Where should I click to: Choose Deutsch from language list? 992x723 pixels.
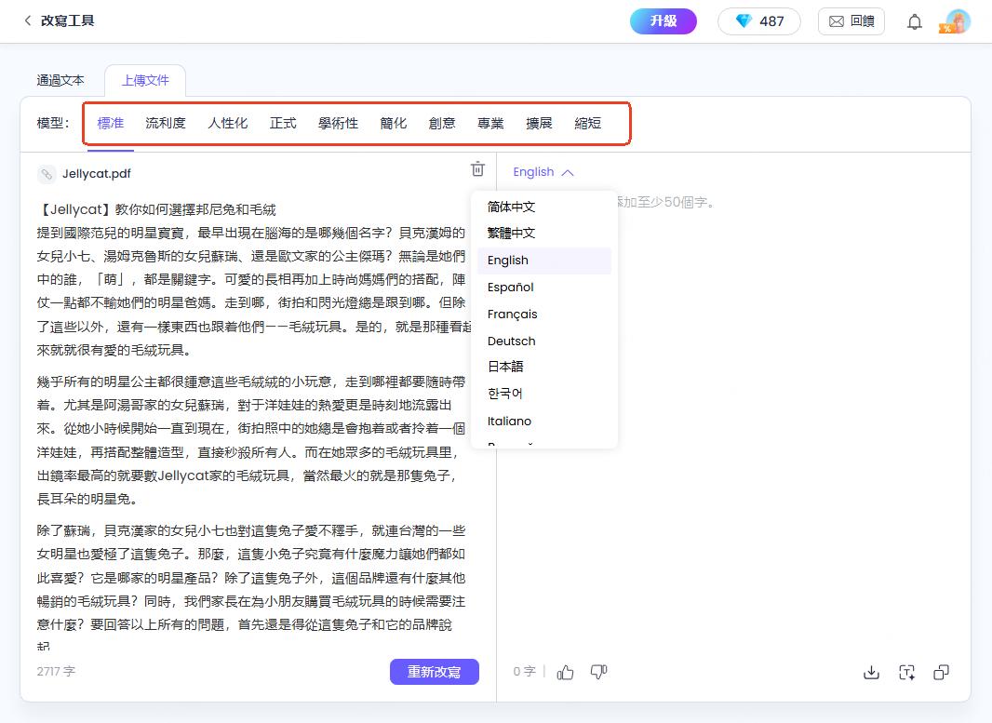544,341
